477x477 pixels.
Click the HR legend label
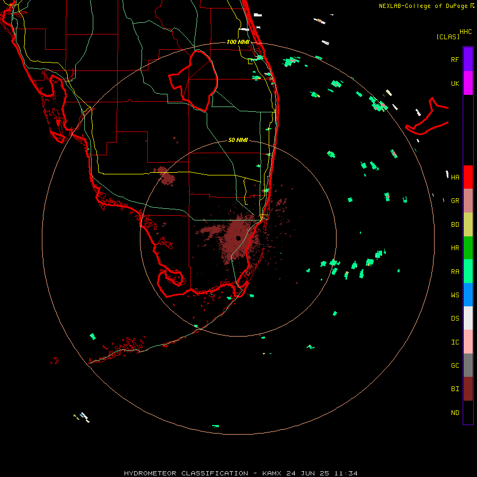pos(455,248)
